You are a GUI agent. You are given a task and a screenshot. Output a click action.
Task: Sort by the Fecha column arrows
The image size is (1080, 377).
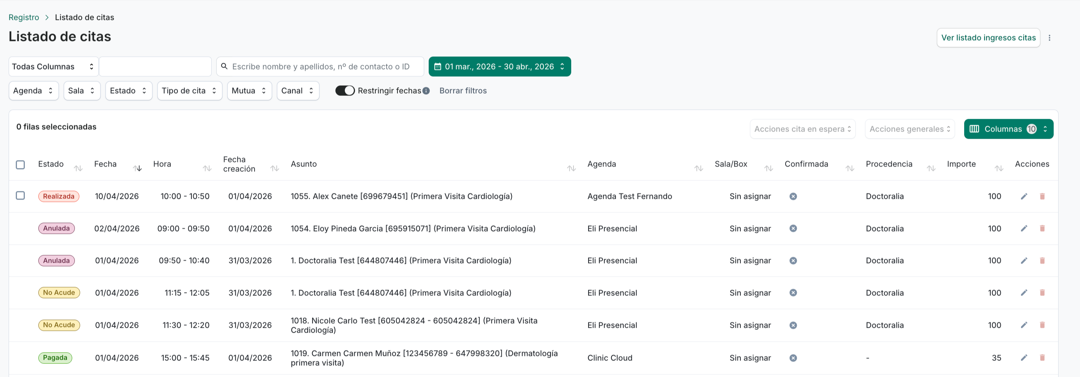(137, 168)
